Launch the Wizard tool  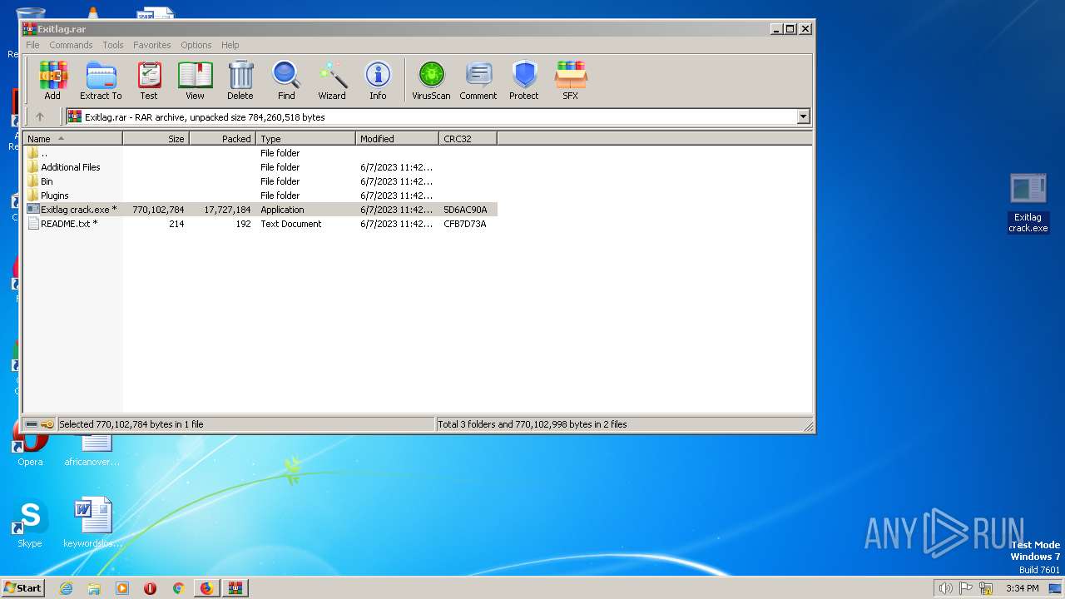[332, 81]
